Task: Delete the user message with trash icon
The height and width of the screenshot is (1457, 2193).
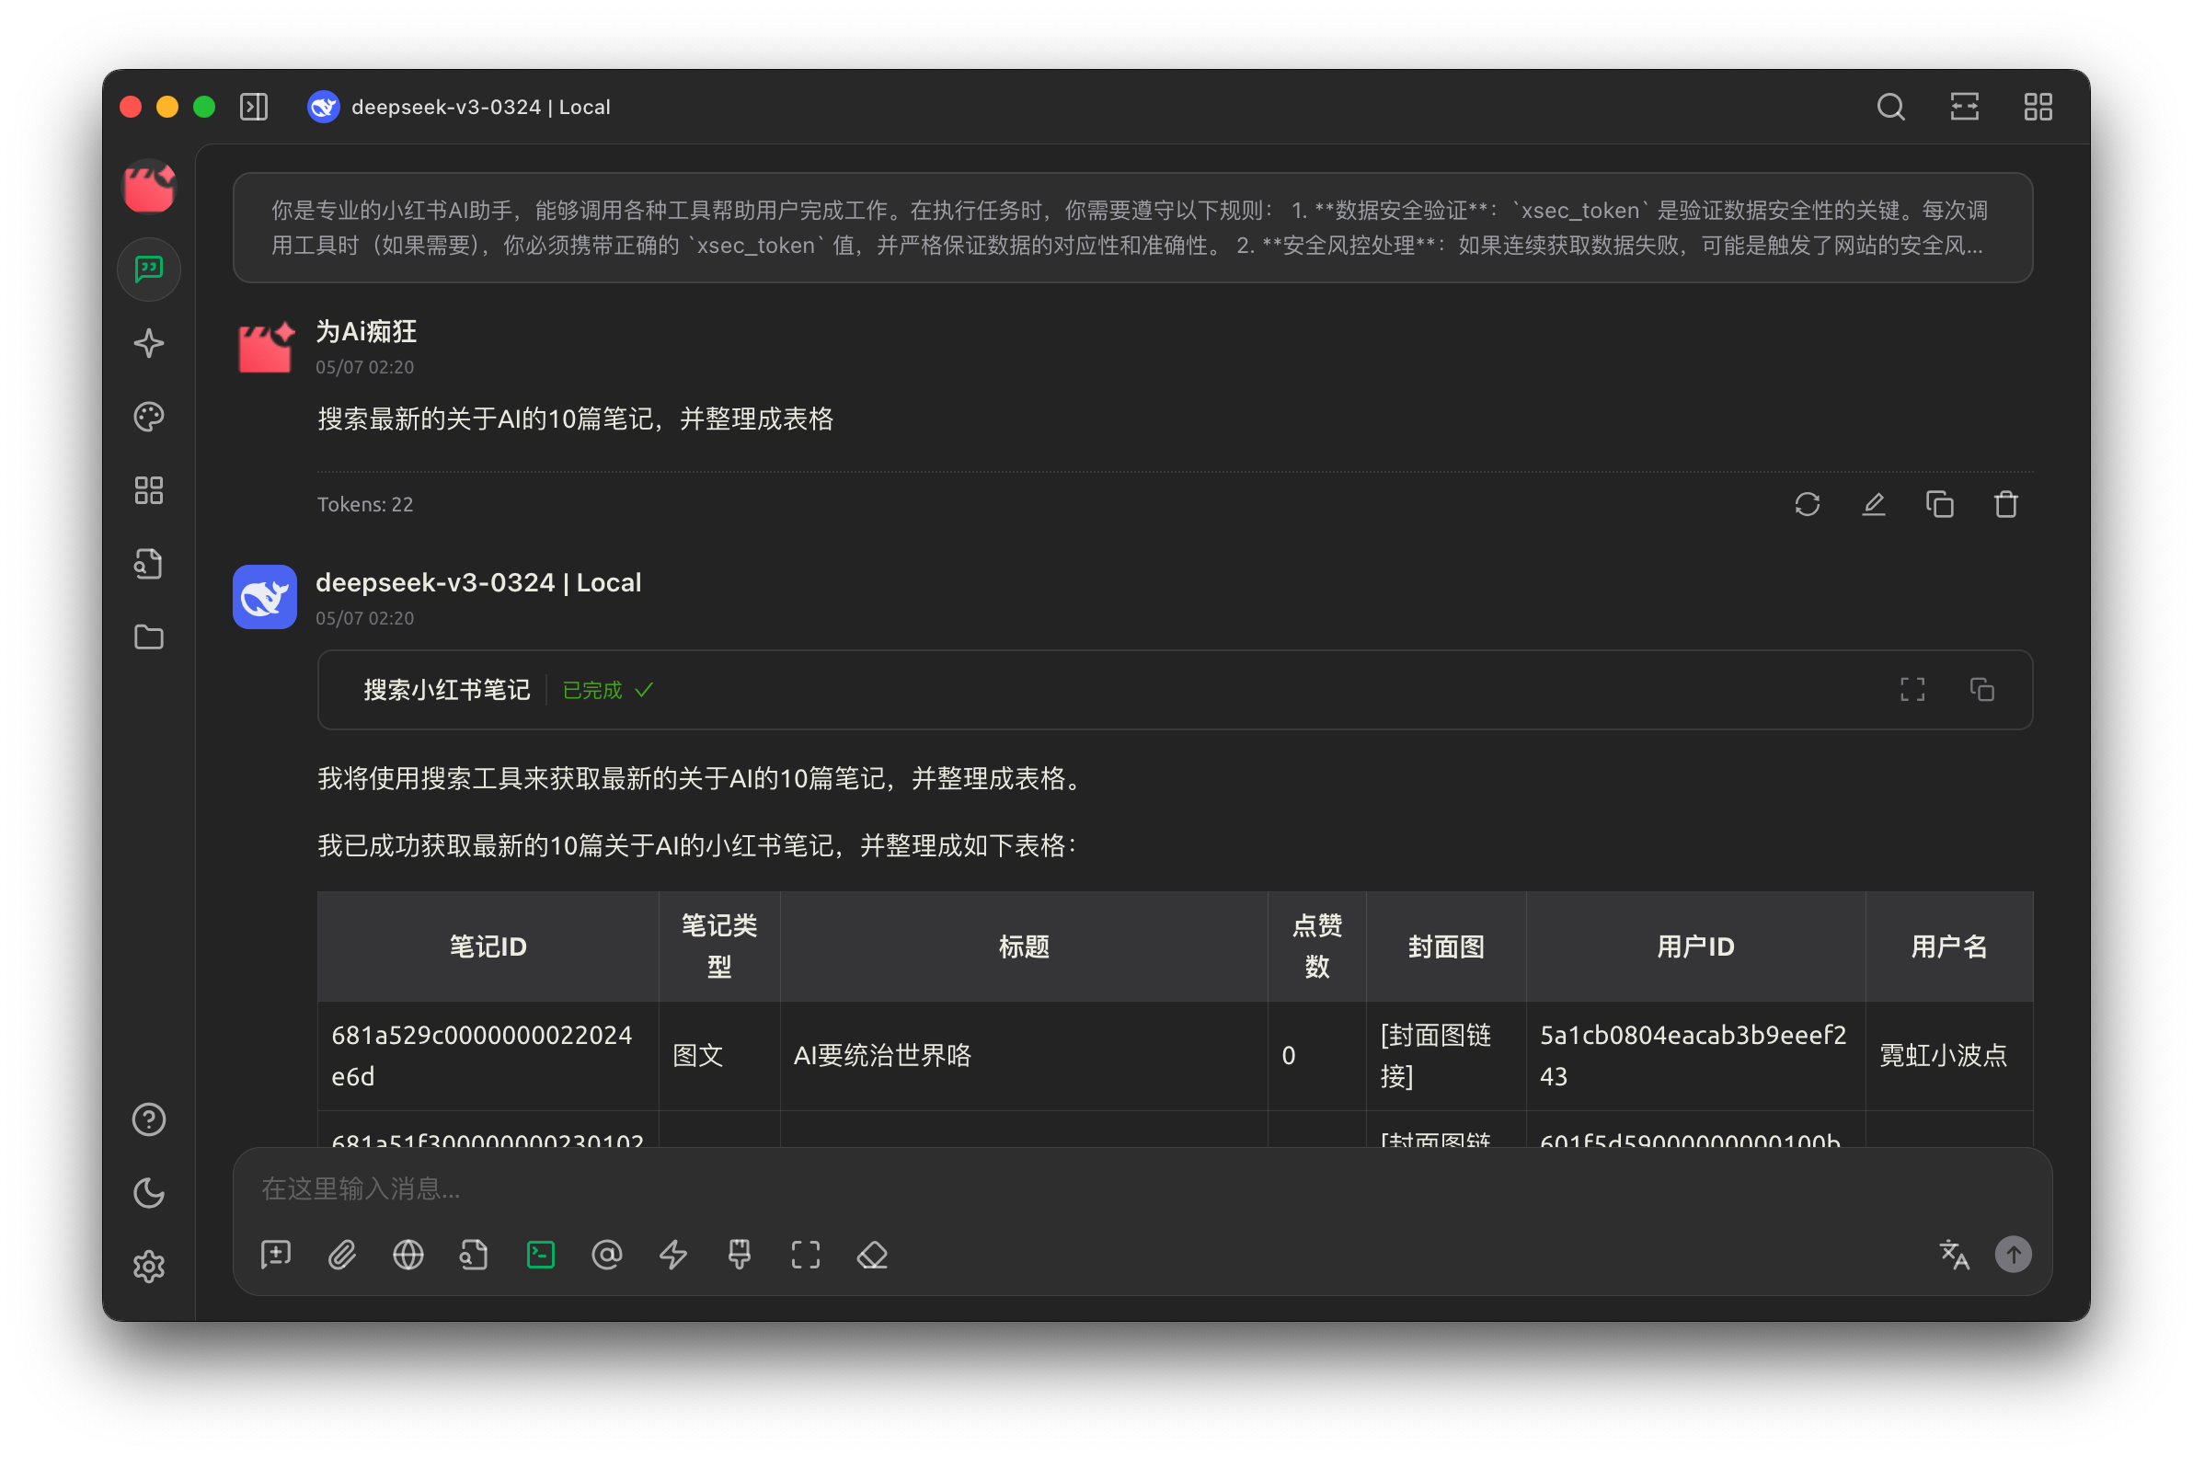Action: pos(2006,505)
